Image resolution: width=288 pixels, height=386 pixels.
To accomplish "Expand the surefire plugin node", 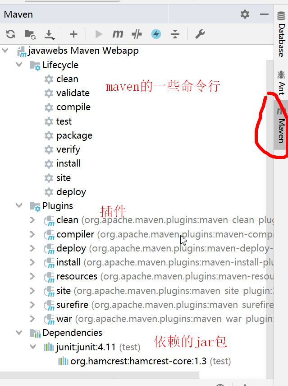I will (x=32, y=305).
